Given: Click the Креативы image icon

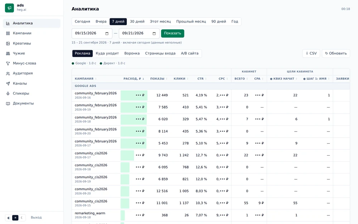Looking at the screenshot, I should click(8, 43).
